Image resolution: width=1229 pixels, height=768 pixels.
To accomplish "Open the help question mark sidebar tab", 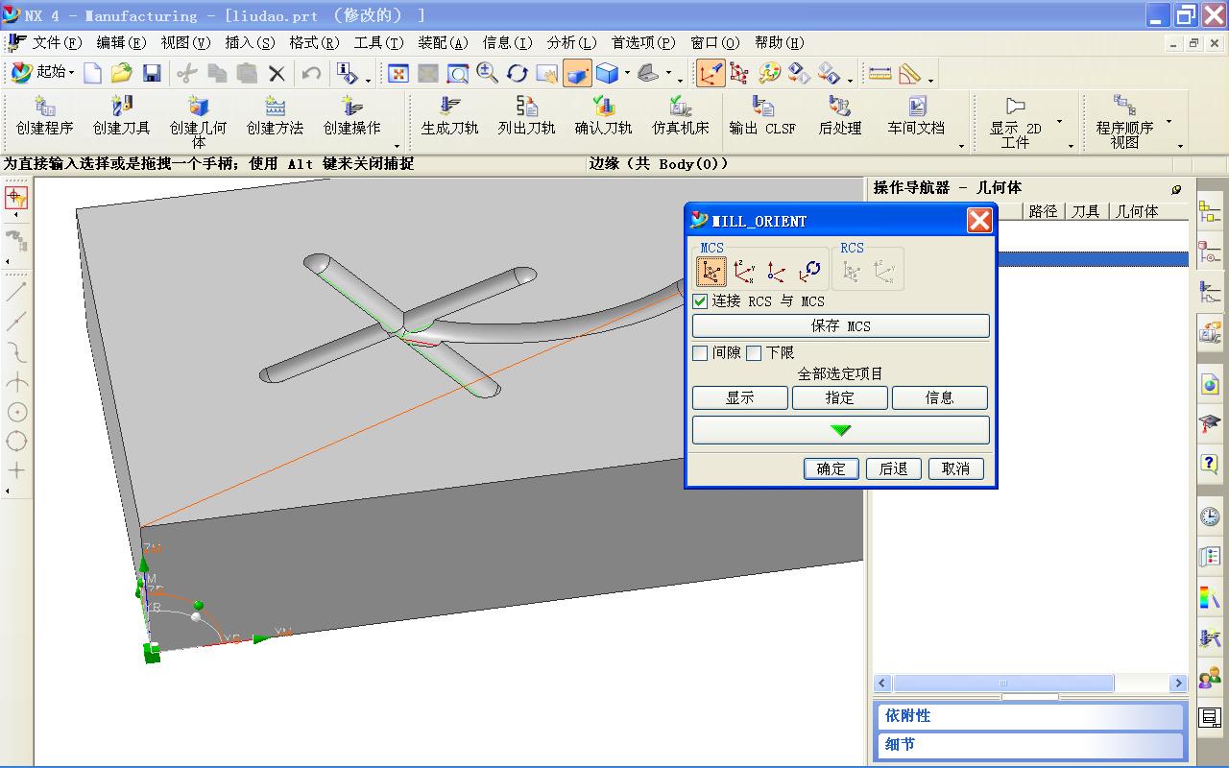I will point(1210,464).
